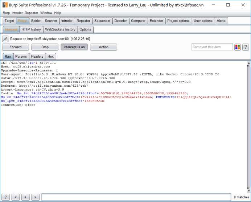Switch to the Extender tab
Image resolution: width=251 pixels, height=202 pixels.
coord(156,21)
